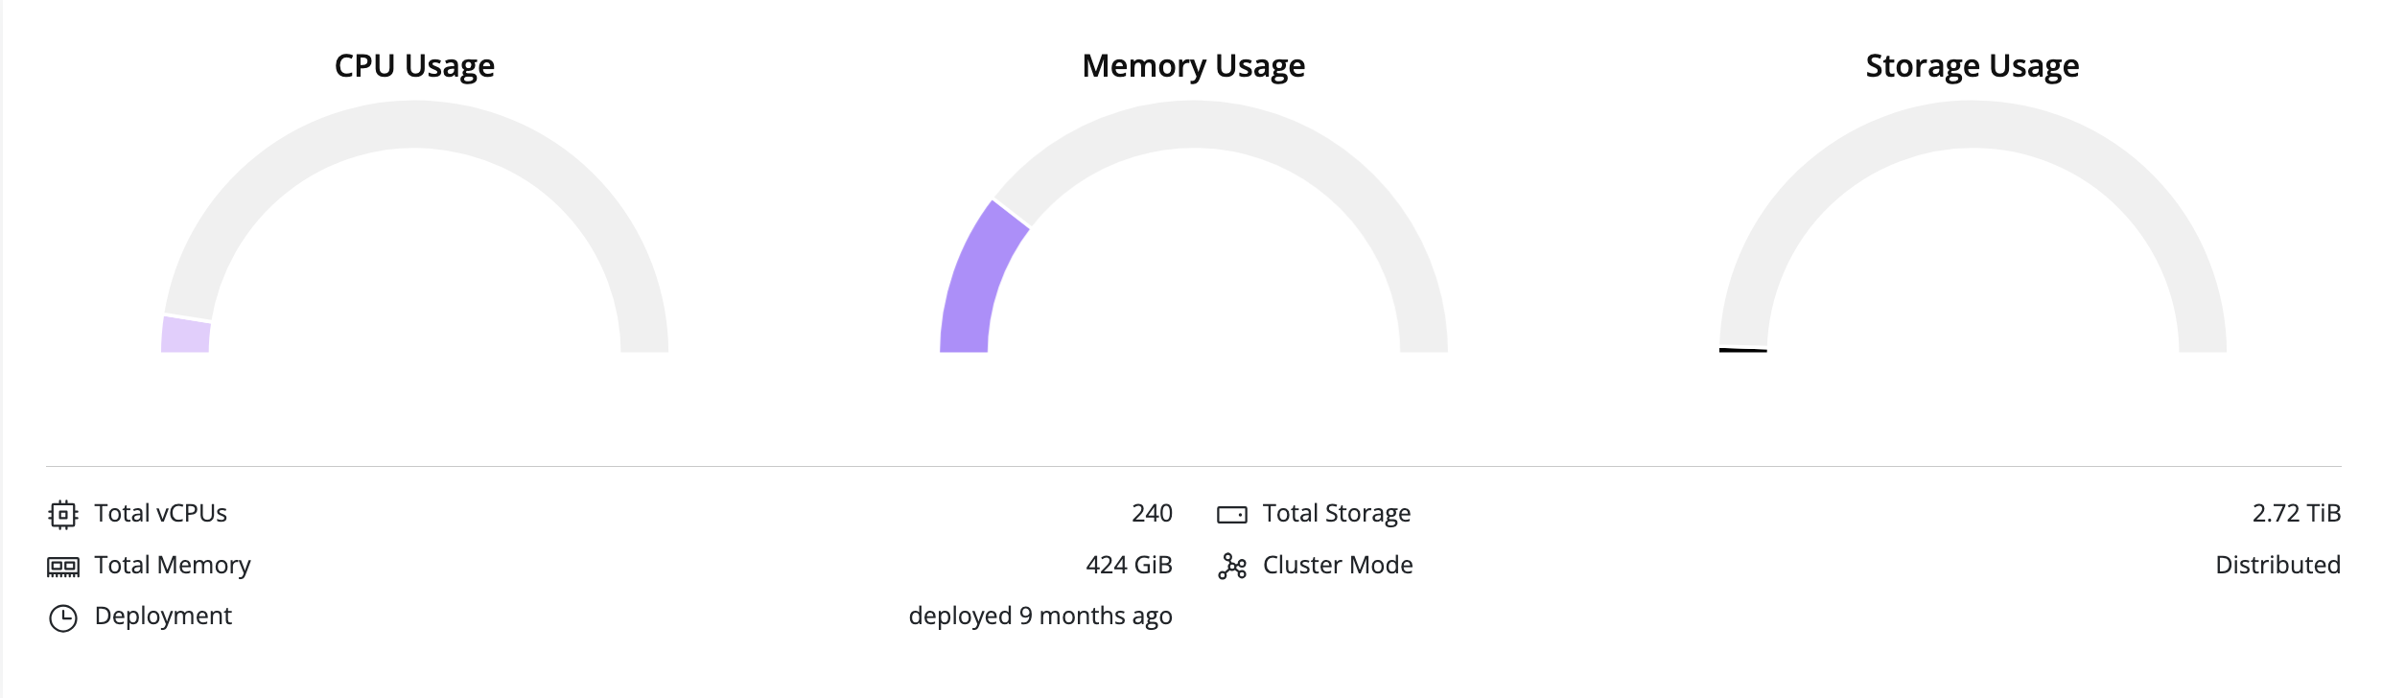Click the Cluster Mode network icon
Image resolution: width=2382 pixels, height=698 pixels.
pos(1230,565)
